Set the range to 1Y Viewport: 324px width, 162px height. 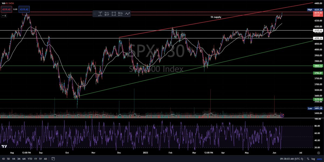(36, 159)
